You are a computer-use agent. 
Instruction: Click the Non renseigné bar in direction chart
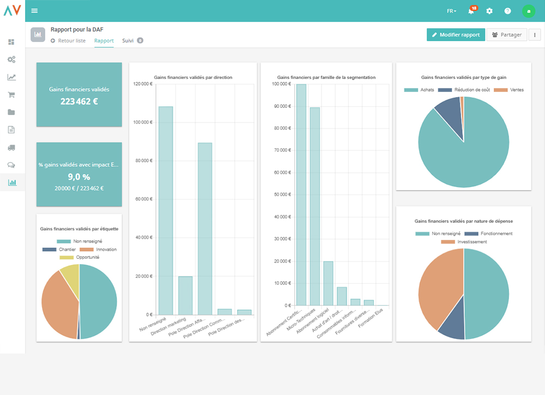pos(166,210)
